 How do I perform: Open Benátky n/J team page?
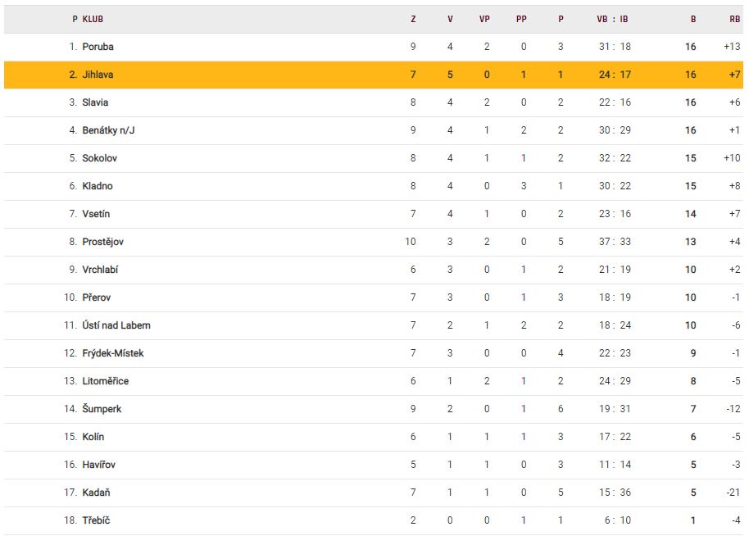coord(110,130)
